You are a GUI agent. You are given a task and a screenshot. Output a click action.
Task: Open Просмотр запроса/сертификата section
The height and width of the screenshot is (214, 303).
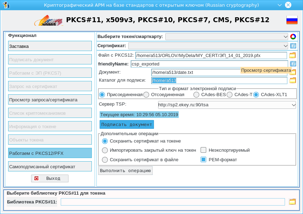pyautogui.click(x=50, y=100)
